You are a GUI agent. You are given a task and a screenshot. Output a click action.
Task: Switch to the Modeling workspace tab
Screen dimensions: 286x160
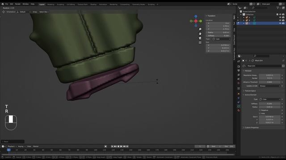[x=50, y=4]
